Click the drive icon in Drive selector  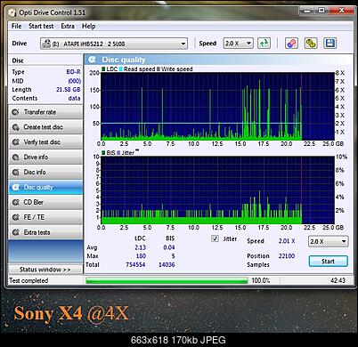click(x=46, y=44)
